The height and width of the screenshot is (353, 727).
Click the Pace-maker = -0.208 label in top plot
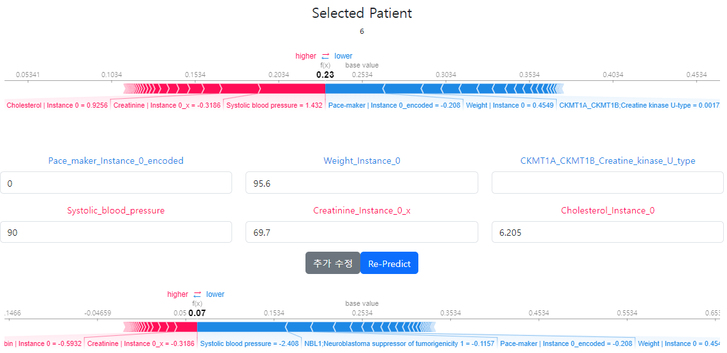[x=394, y=105]
